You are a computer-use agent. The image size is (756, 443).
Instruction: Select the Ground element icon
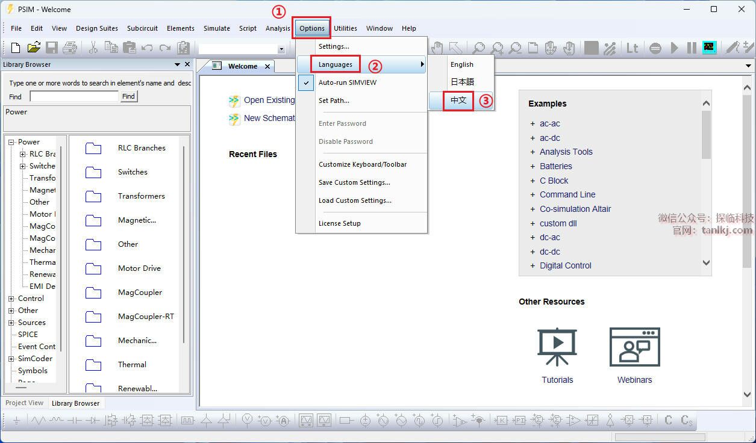[16, 421]
